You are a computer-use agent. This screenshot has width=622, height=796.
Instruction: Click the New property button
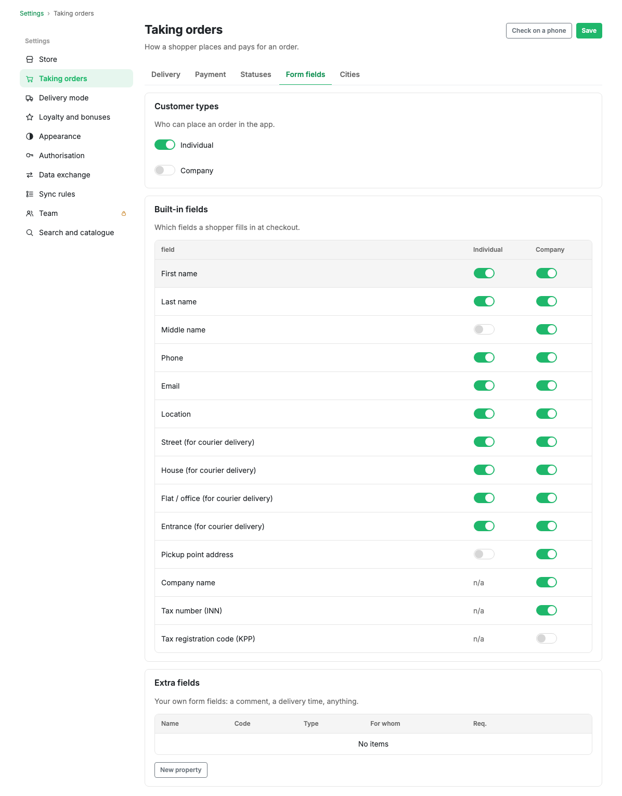click(x=181, y=770)
